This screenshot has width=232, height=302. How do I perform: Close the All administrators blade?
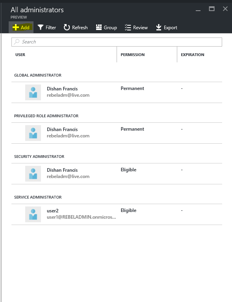tap(225, 9)
